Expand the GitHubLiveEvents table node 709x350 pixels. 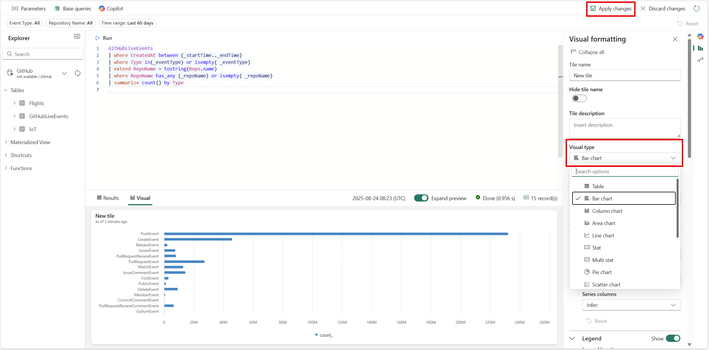[14, 116]
